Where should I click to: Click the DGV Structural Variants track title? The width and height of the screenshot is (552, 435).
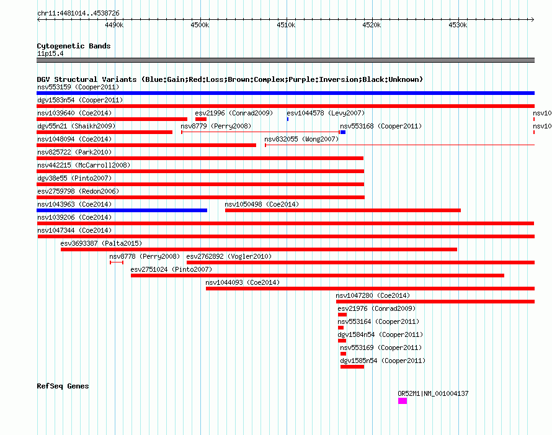click(x=230, y=79)
